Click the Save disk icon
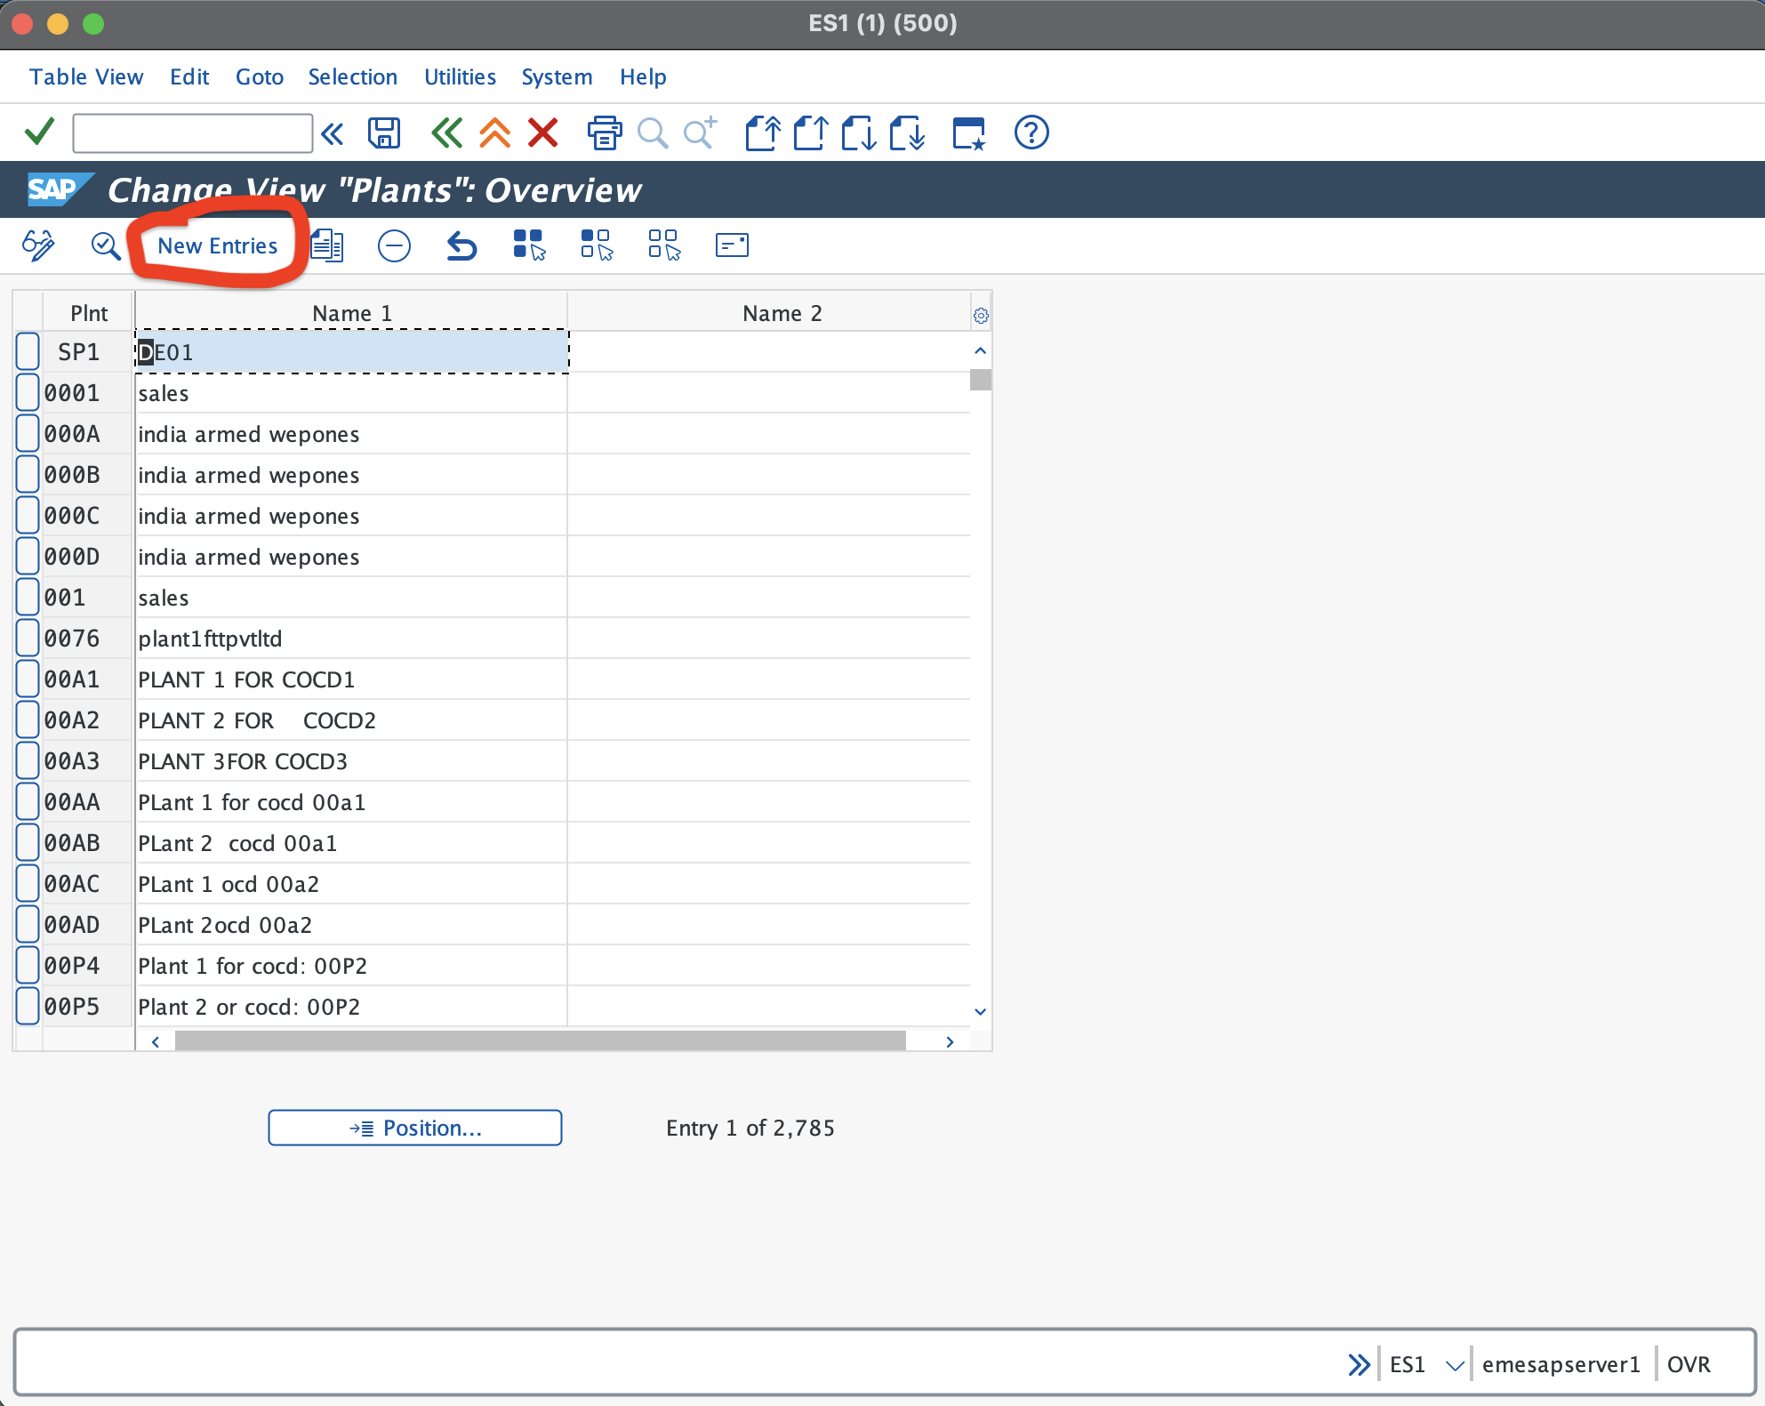 pos(384,133)
